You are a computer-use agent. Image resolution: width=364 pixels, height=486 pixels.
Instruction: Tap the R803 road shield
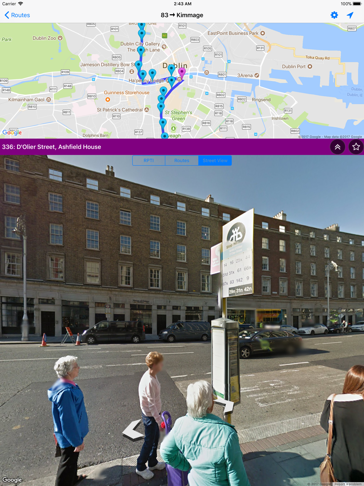(x=195, y=40)
